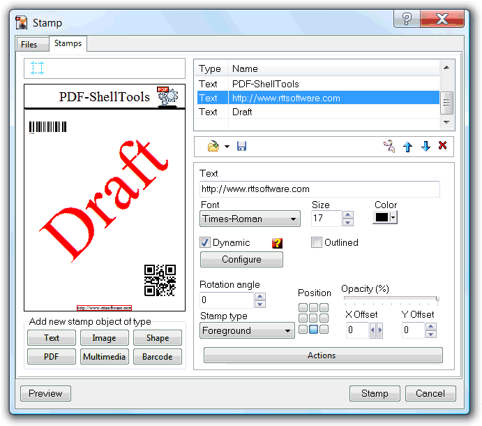Screen dimensions: 482x426
Task: Open the Actions button
Action: click(323, 355)
